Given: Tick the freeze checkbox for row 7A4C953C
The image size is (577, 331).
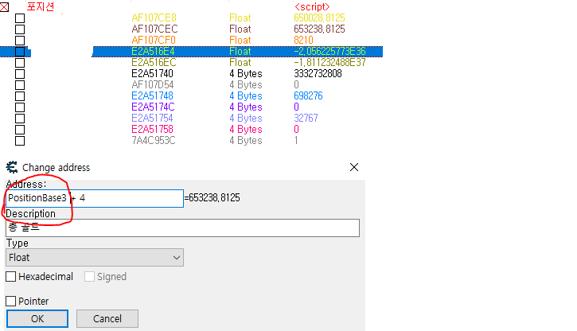Looking at the screenshot, I should pos(20,141).
